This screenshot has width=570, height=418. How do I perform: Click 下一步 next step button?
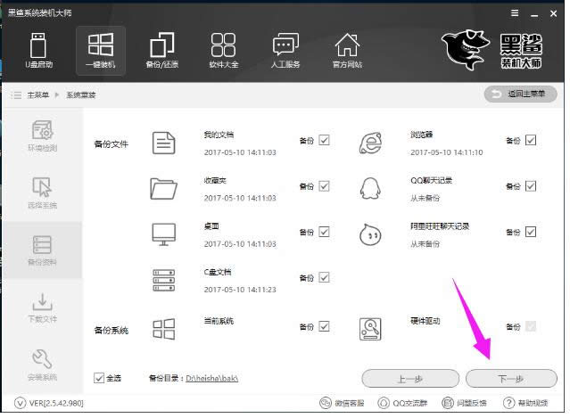tap(511, 379)
